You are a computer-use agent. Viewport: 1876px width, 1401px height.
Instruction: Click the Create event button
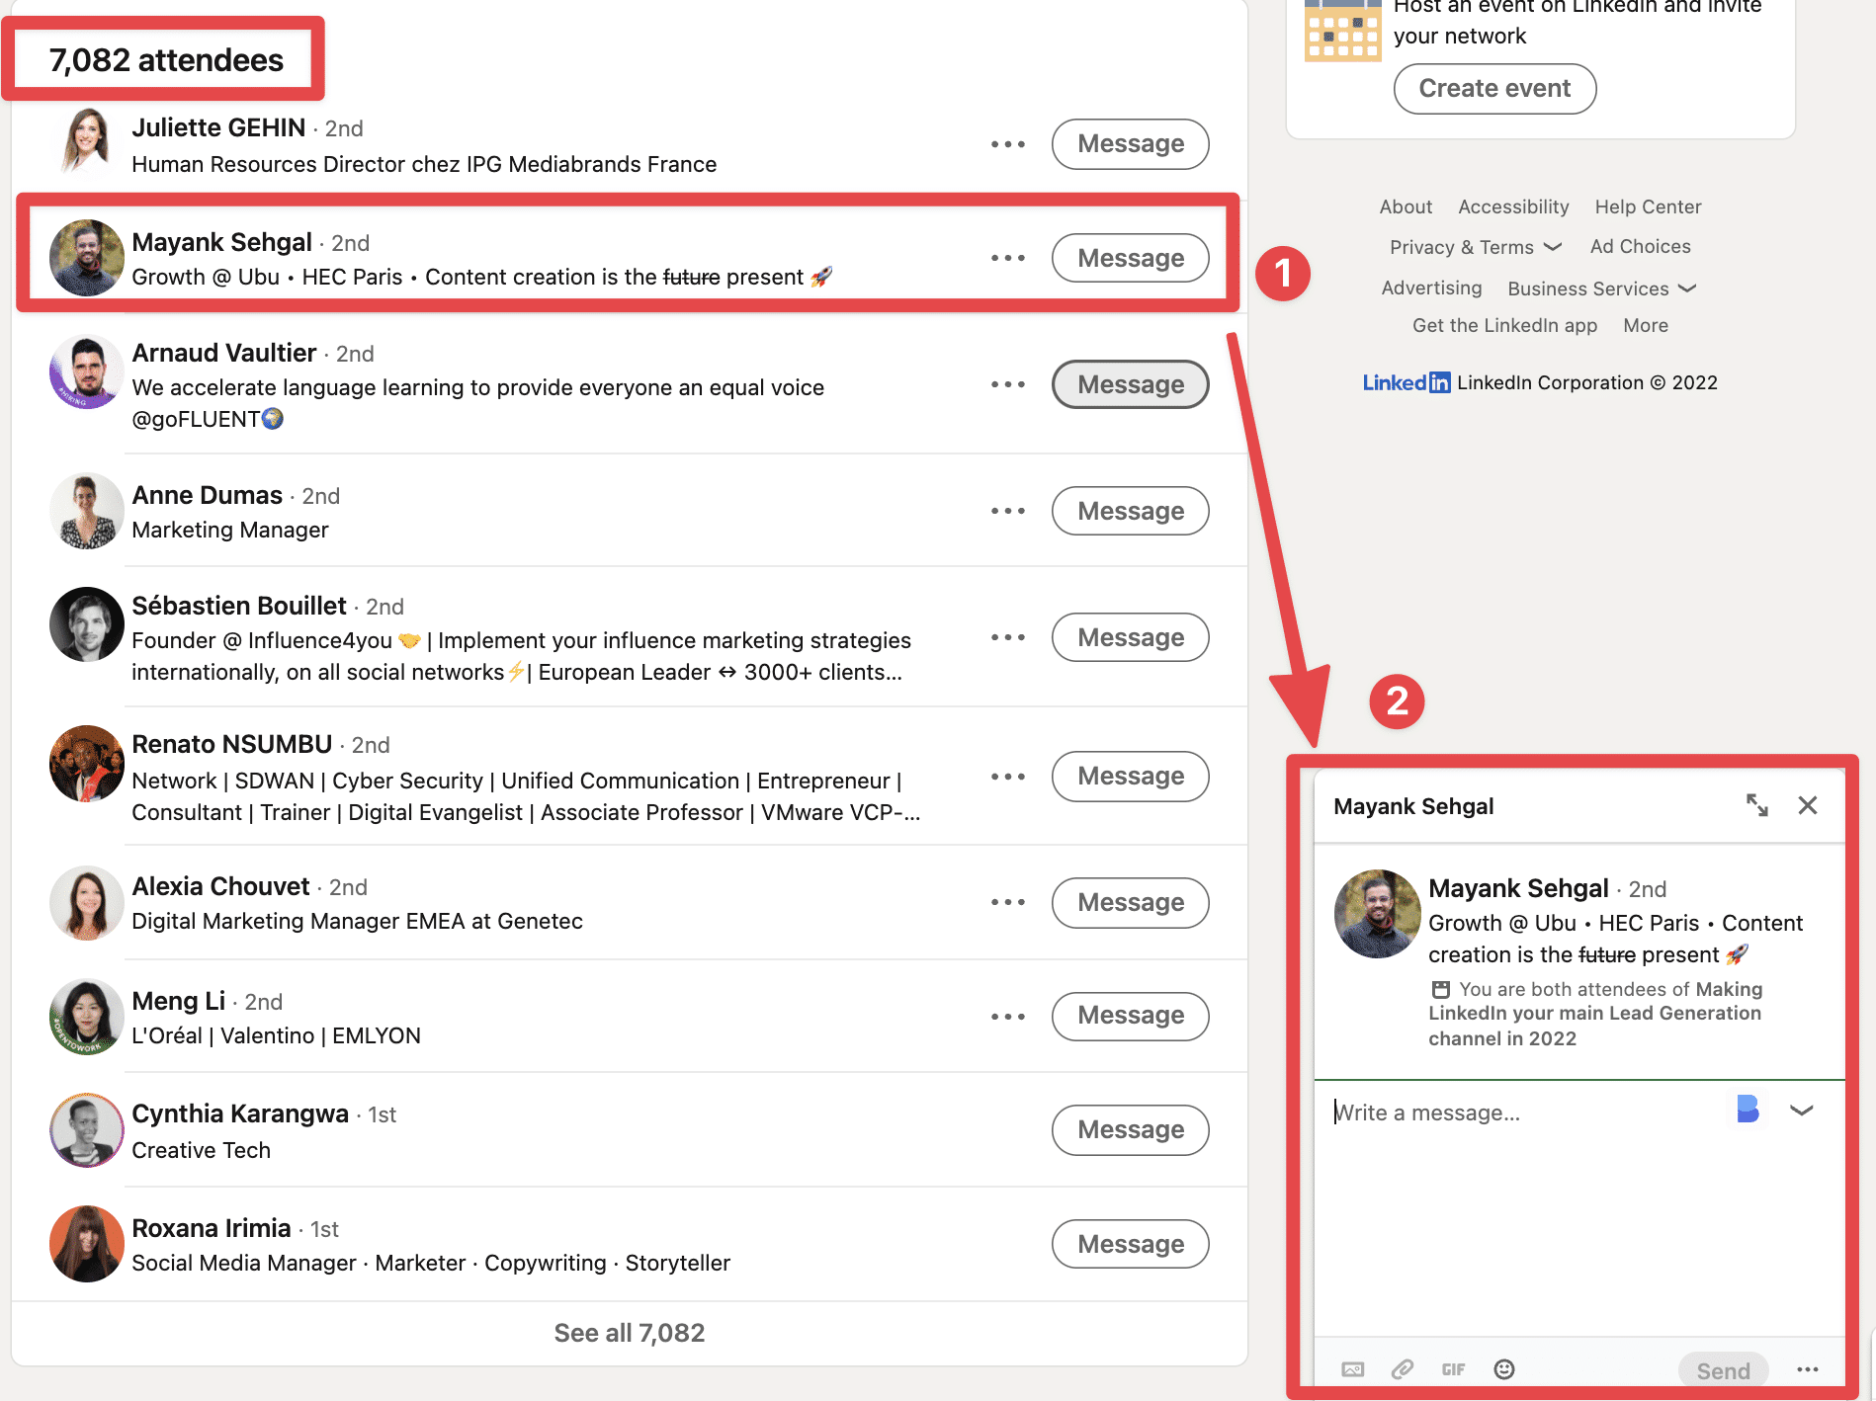point(1494,89)
